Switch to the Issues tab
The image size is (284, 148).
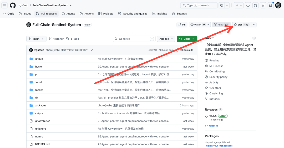pos(25,14)
